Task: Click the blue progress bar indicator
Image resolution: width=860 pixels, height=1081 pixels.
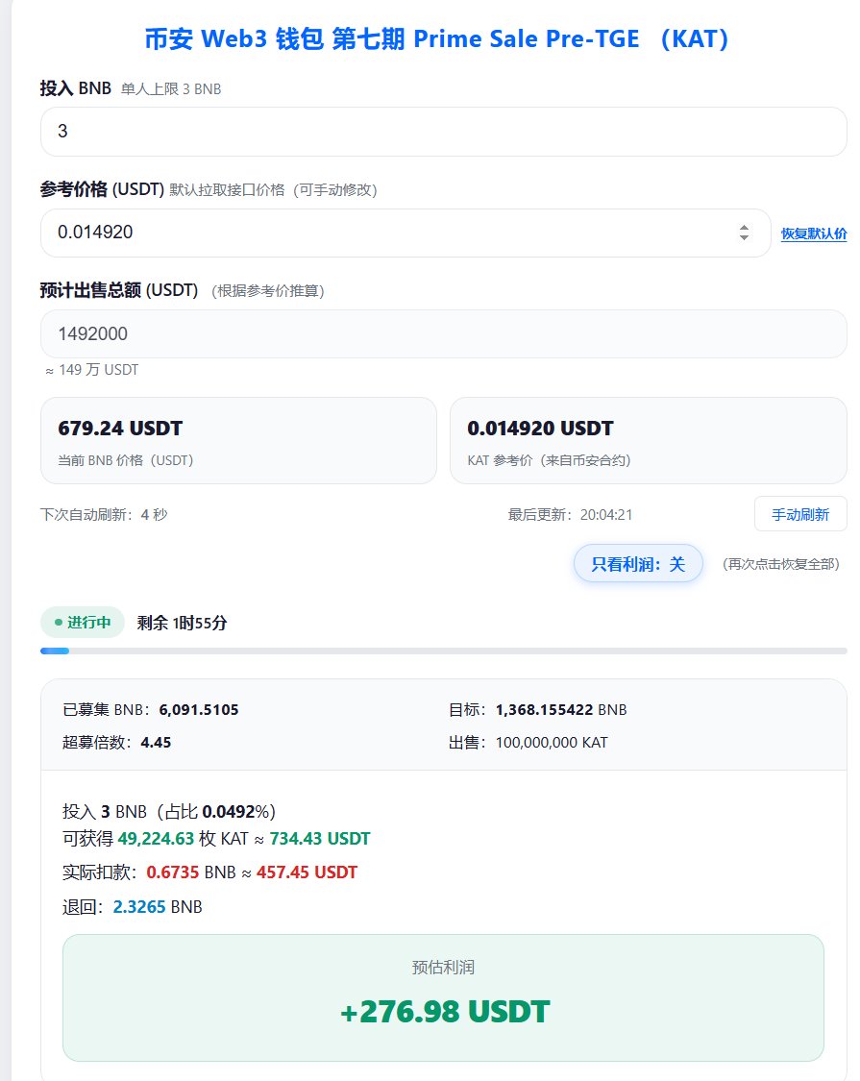Action: [x=55, y=651]
